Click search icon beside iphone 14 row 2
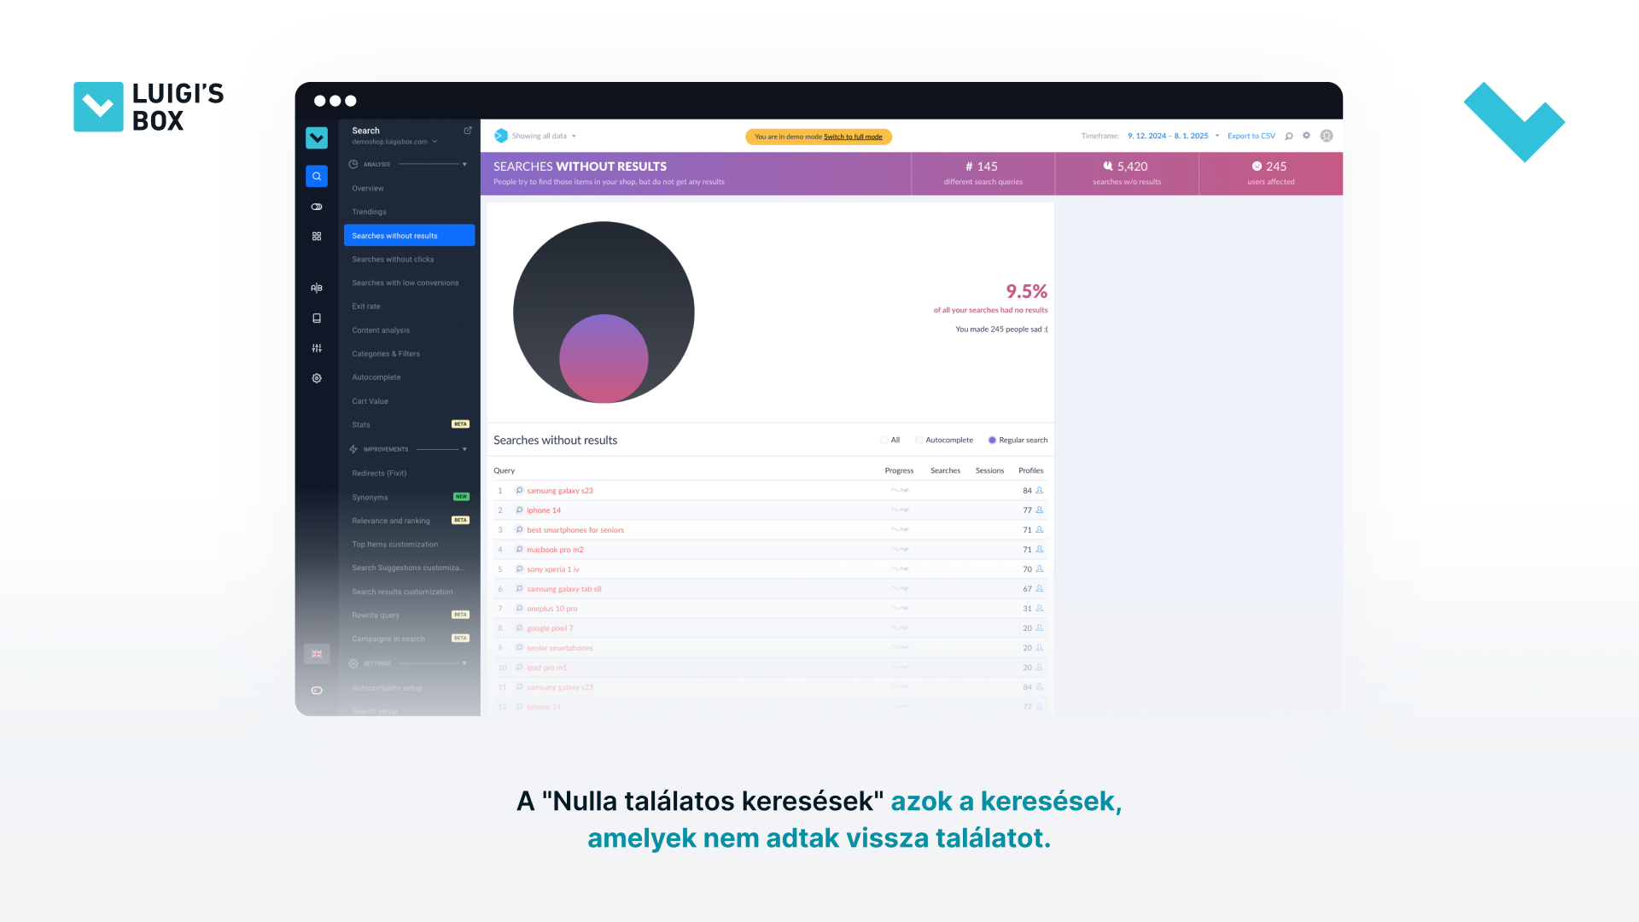The image size is (1639, 922). (519, 510)
